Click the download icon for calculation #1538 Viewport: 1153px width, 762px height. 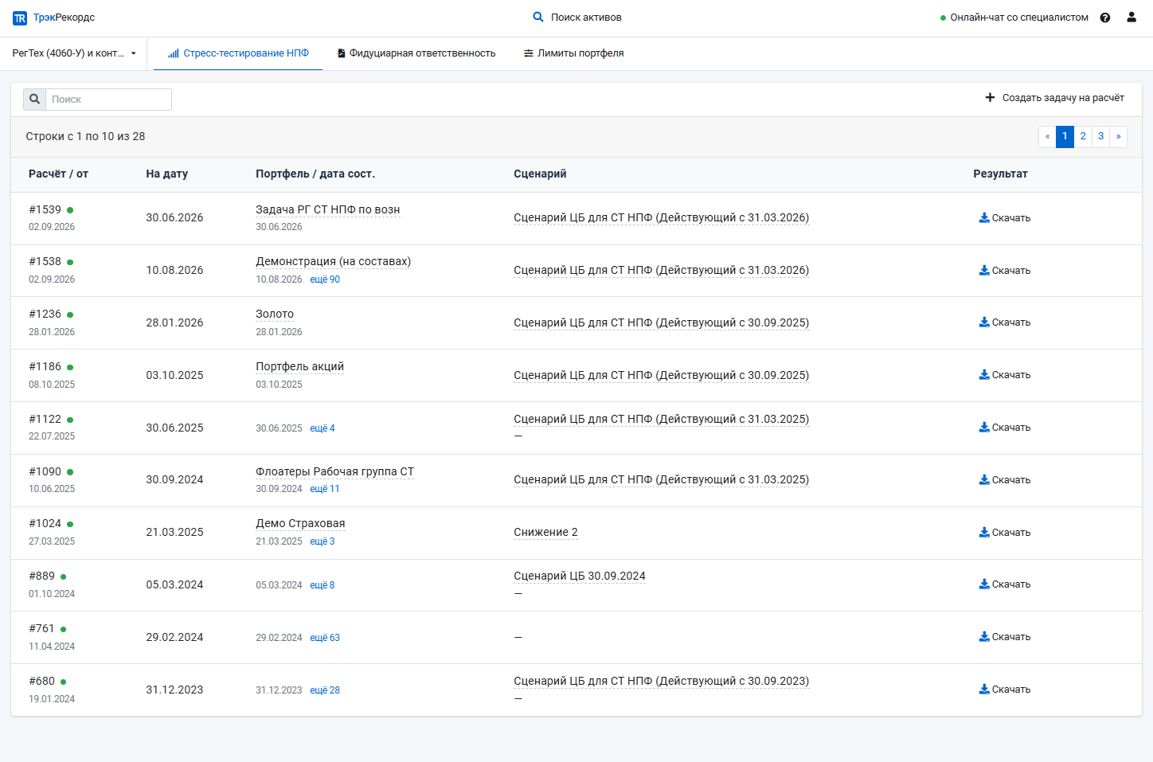click(984, 270)
